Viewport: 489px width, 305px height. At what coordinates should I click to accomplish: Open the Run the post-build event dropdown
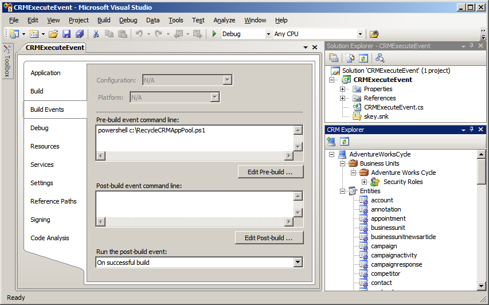298,263
